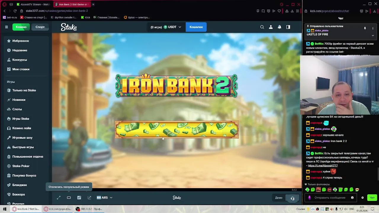Open search with the magnifier icon on Stake
This screenshot has height=213, width=379.
pyautogui.click(x=262, y=27)
